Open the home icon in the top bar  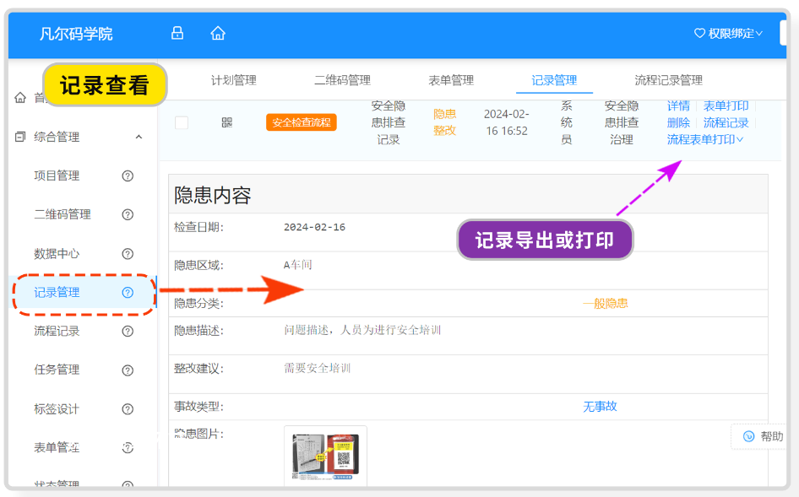(218, 32)
